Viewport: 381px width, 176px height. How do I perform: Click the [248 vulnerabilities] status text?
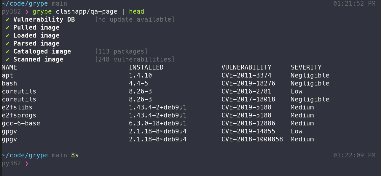tap(135, 59)
